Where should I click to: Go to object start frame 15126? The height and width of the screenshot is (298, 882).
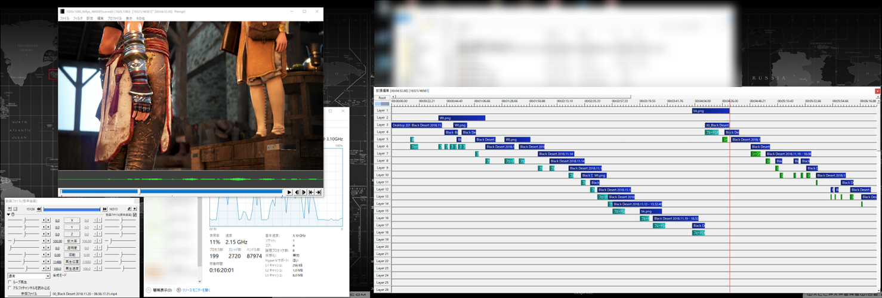point(39,209)
